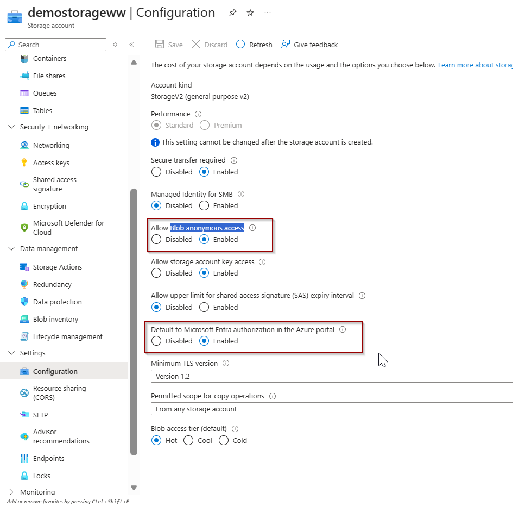Click the sidebar scrollbar up arrow
Viewport: 513px width, 506px height.
pos(134,62)
